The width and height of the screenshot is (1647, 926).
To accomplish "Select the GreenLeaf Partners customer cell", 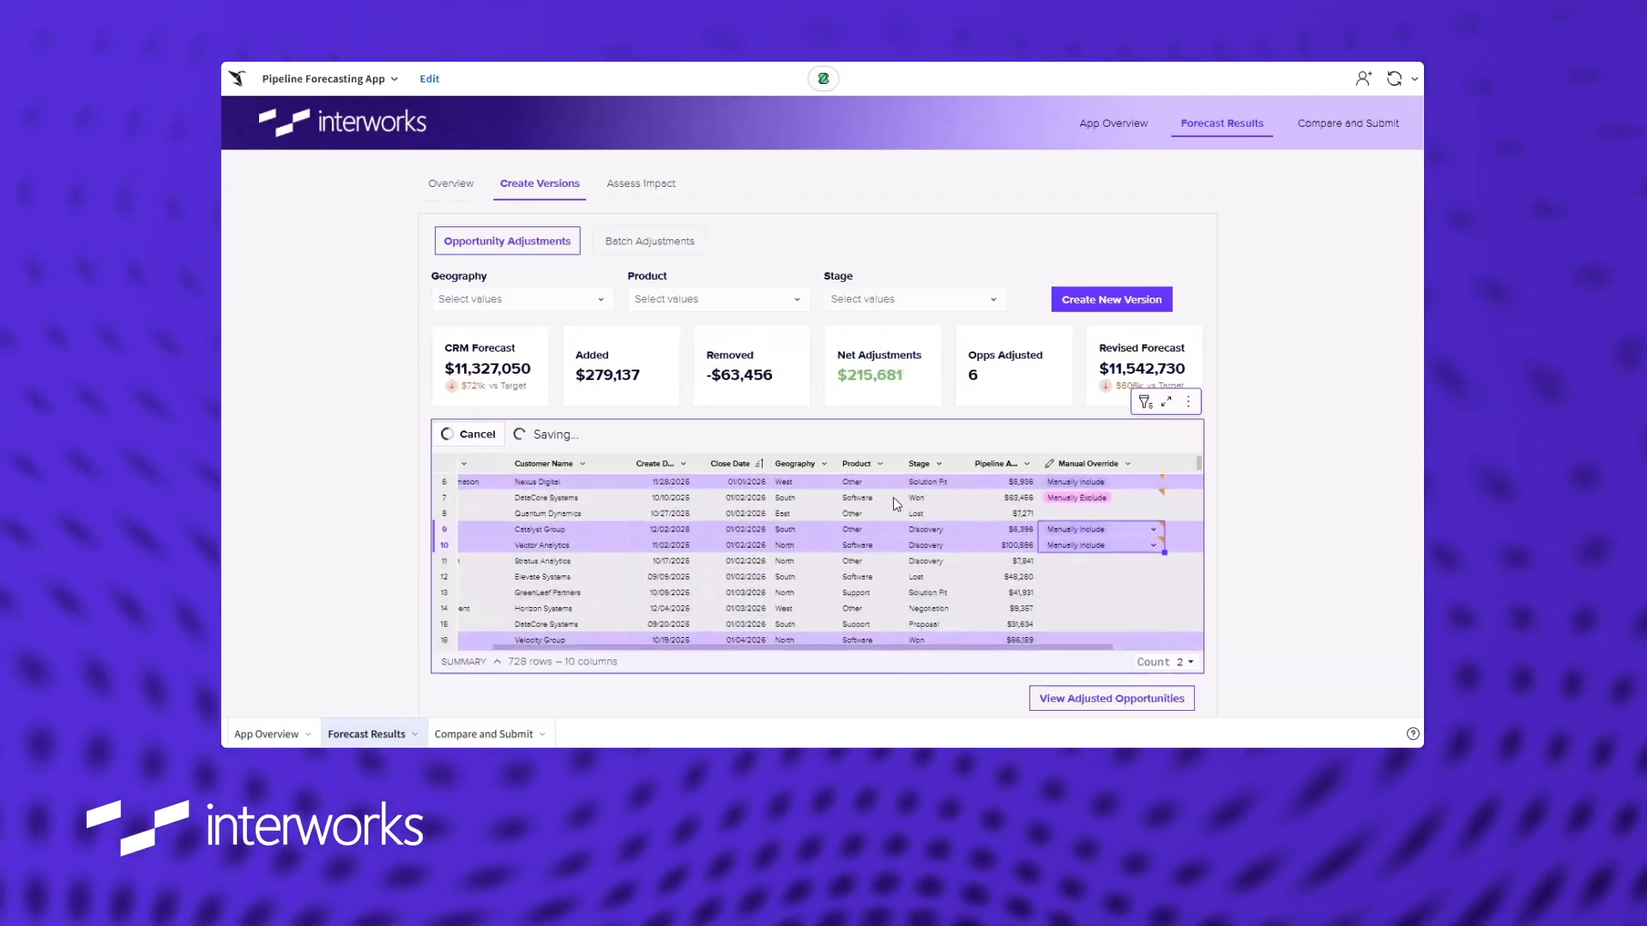I will [547, 593].
